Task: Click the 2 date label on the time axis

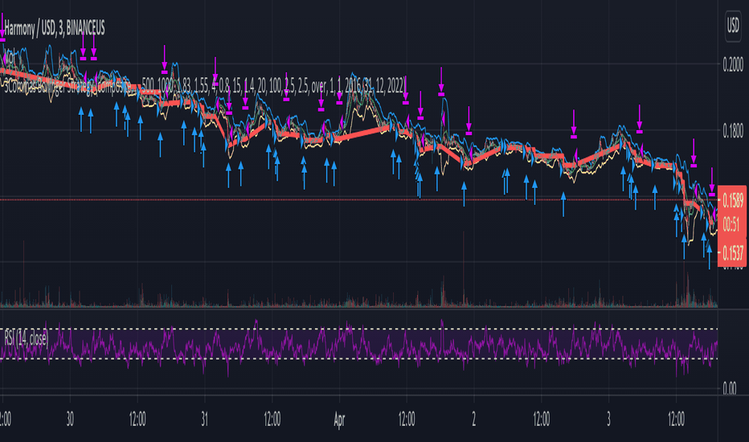Action: pos(474,419)
